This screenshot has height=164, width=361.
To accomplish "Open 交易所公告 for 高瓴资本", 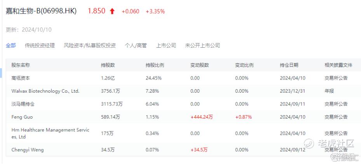I will point(336,78).
